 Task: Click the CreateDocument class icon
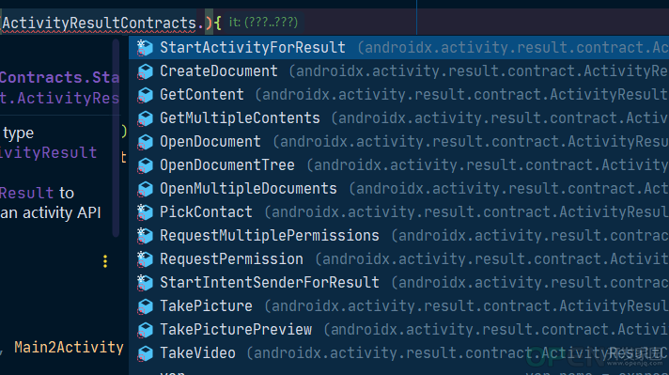[x=145, y=70]
